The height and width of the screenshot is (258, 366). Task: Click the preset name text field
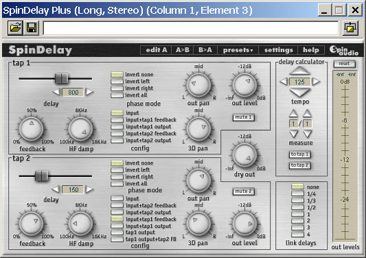coord(191,28)
